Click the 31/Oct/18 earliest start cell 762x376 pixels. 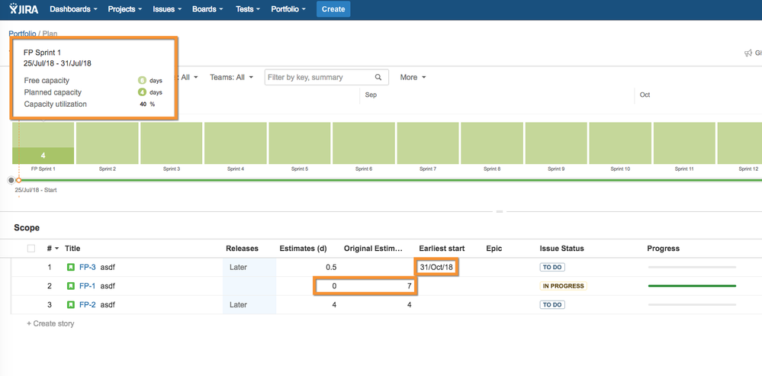pos(436,267)
